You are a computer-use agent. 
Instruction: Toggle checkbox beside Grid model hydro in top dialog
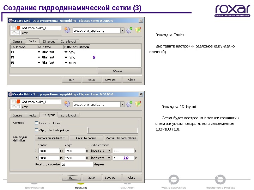coord(14,28)
